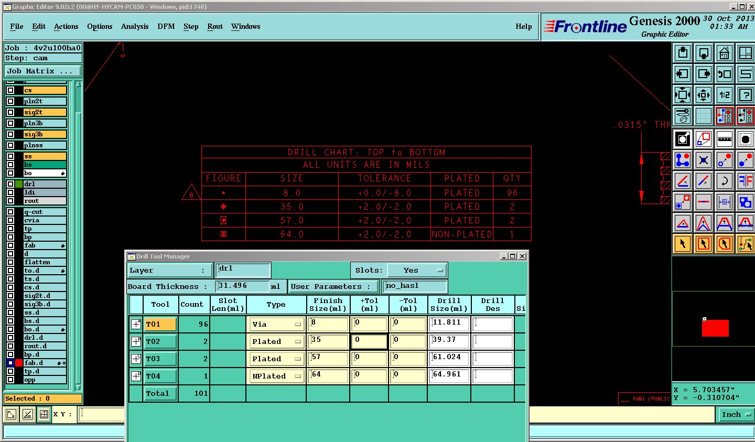Click the blue X delete point icon
Viewport: 755px width, 442px height.
[x=704, y=160]
